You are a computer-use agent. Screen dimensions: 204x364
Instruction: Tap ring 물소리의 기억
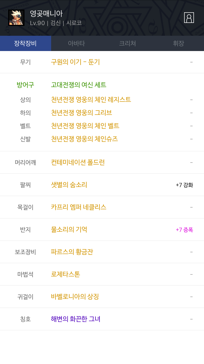(x=69, y=229)
